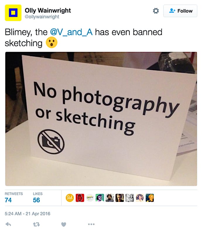The image size is (205, 232).
Task: Open the red hand liker avatar
Action: 80,198
